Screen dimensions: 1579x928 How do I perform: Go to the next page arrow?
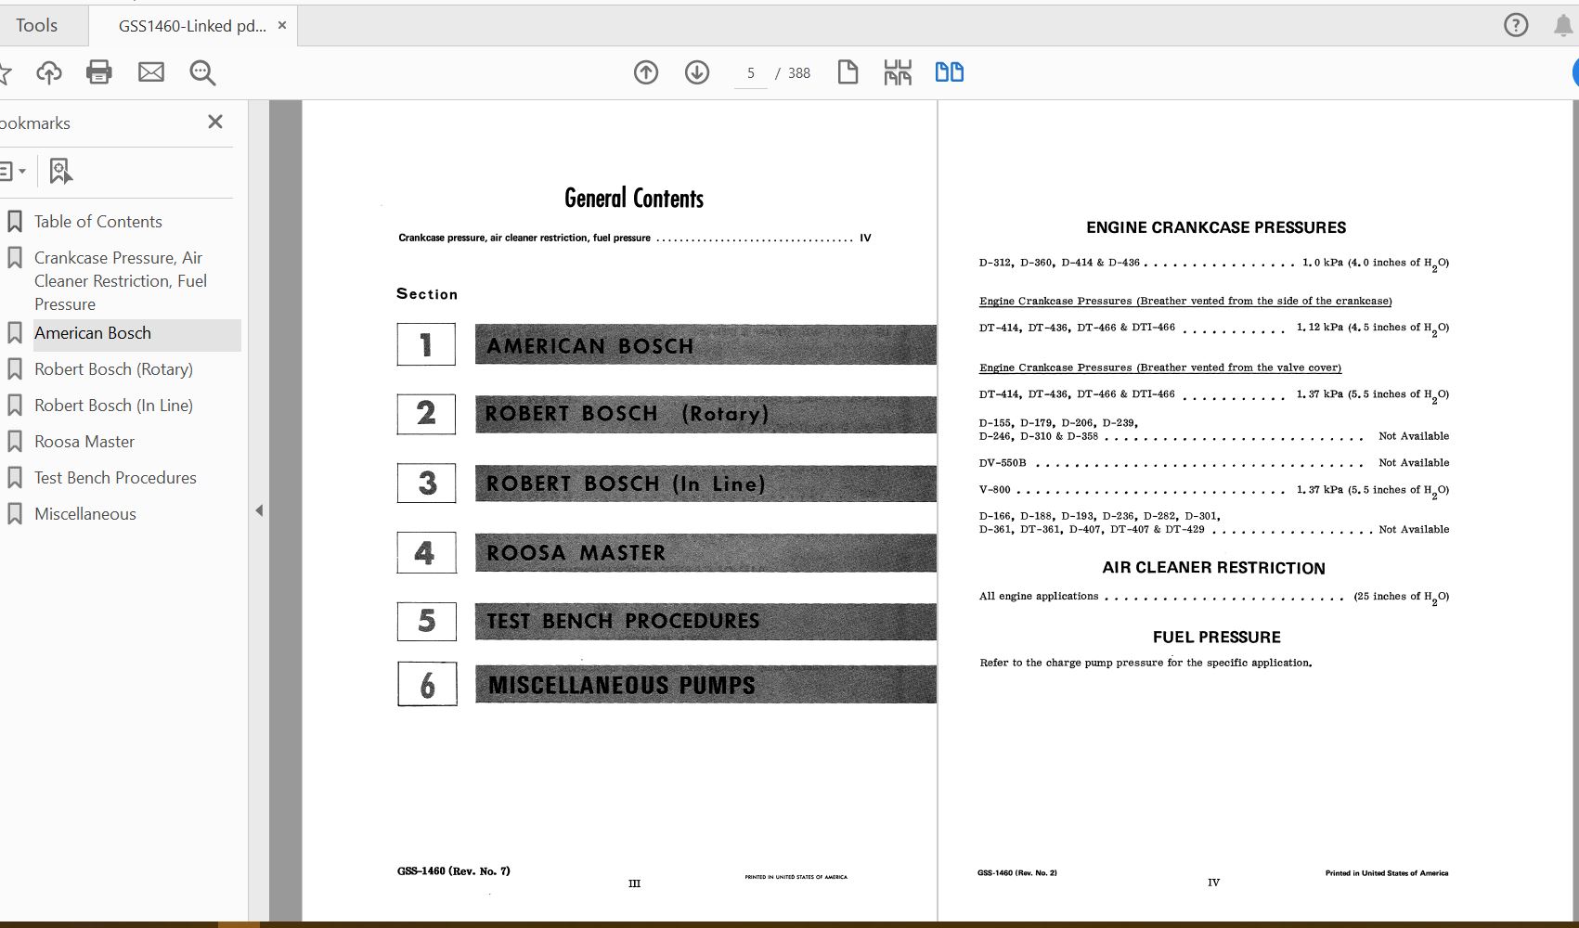(697, 72)
